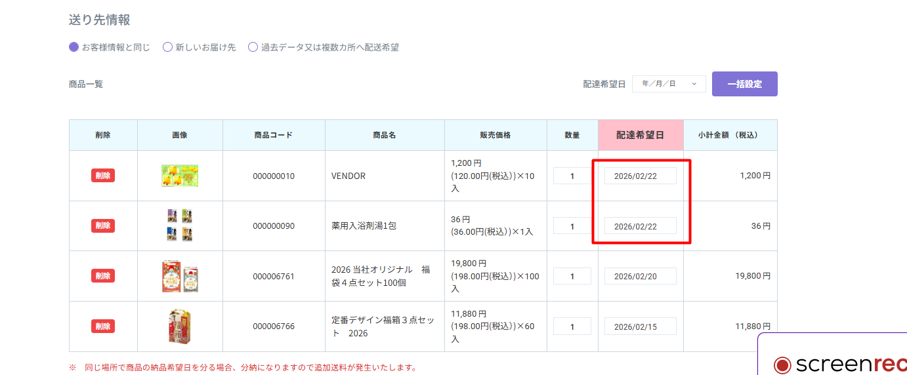Choose 過去データ又は複数カ所へ配送希望 radio option

click(253, 47)
